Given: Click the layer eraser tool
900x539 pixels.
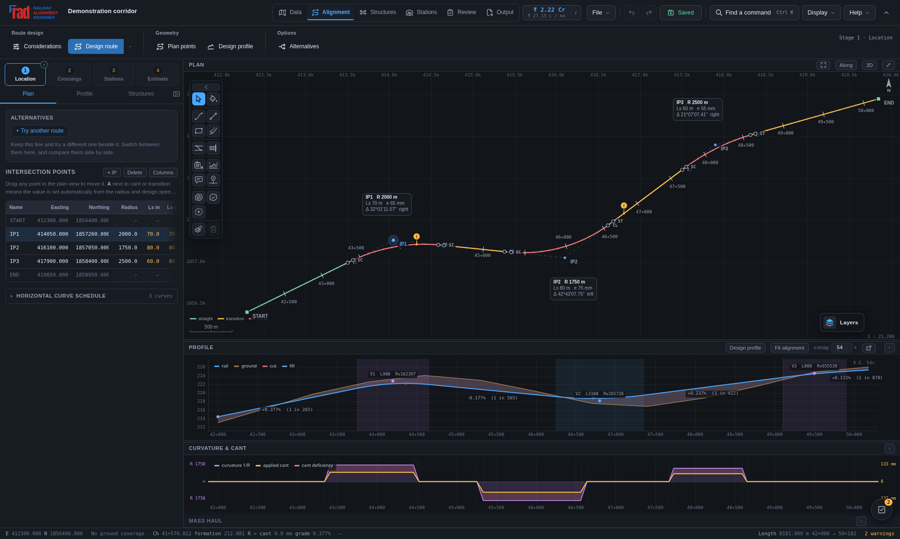Looking at the screenshot, I should click(x=199, y=229).
